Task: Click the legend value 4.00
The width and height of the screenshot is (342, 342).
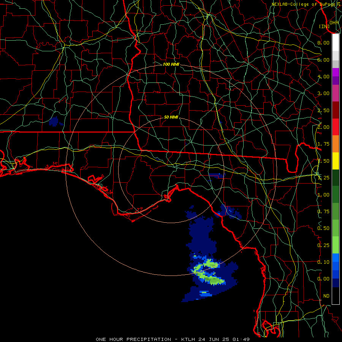Action: coord(323,76)
